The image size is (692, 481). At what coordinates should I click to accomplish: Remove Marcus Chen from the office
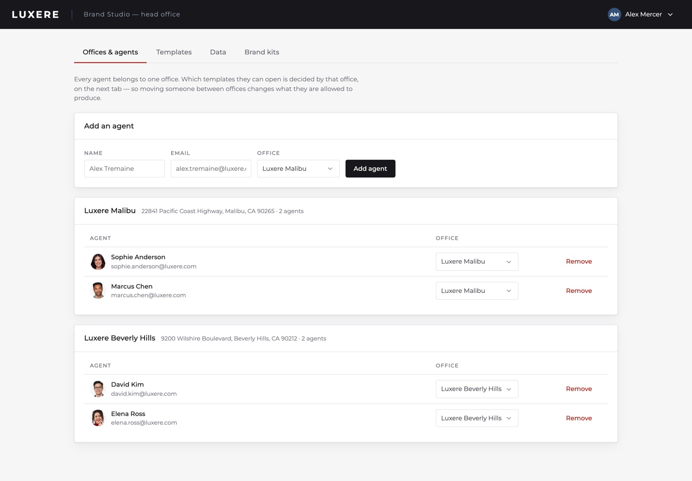click(x=579, y=291)
